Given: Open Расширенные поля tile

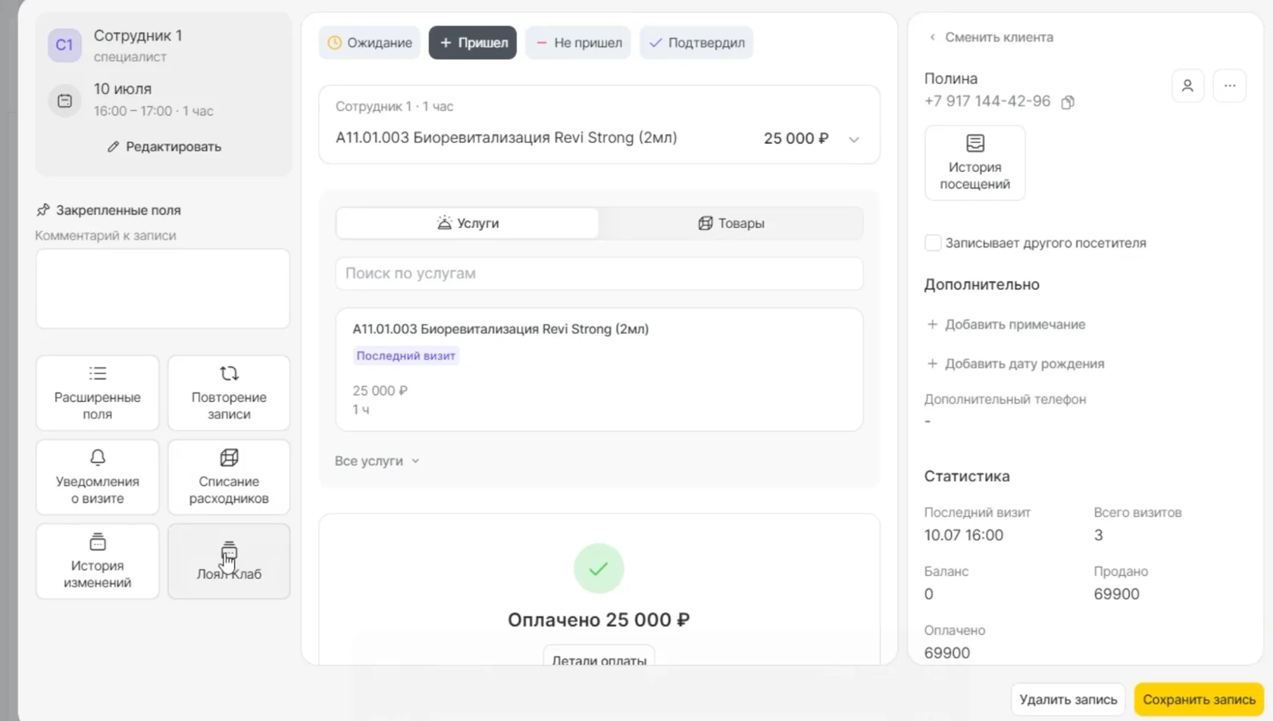Looking at the screenshot, I should click(97, 393).
